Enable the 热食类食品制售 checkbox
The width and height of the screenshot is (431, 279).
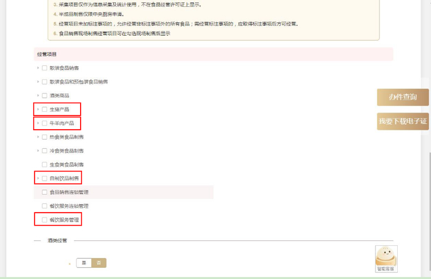[44, 137]
